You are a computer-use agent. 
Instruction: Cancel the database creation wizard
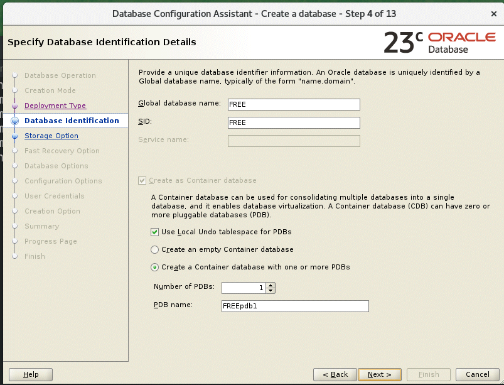(x=473, y=374)
